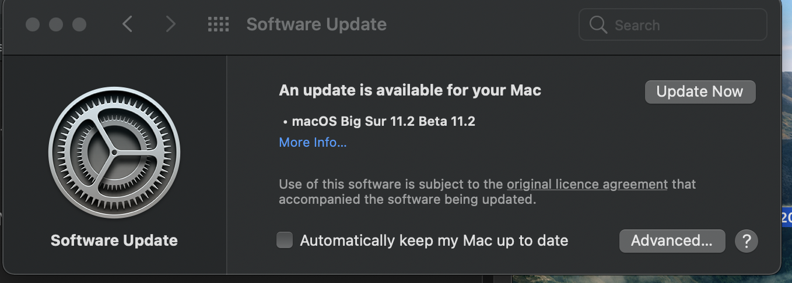Screen dimensions: 792x283
Task: Minimize the Software Update window
Action: tap(56, 24)
